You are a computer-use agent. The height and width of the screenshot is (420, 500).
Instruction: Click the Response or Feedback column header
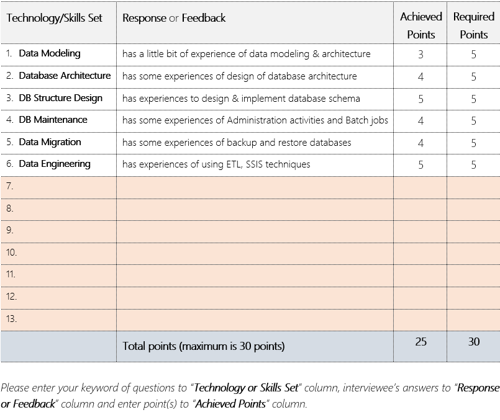pos(174,18)
